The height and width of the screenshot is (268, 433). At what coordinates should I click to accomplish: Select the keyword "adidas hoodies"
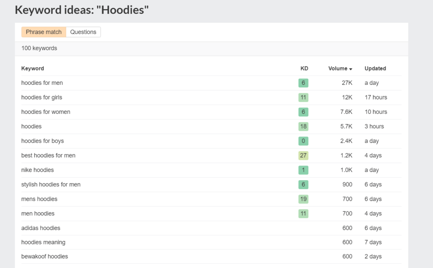(x=41, y=228)
